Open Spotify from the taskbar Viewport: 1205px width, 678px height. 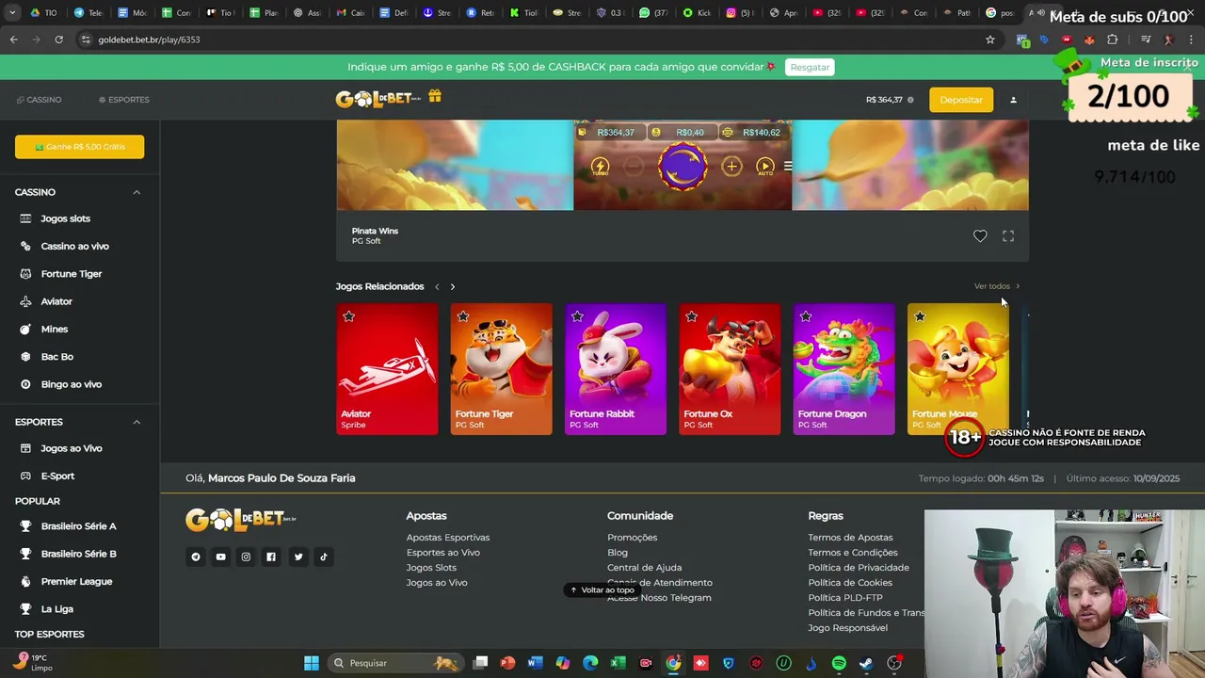[839, 663]
